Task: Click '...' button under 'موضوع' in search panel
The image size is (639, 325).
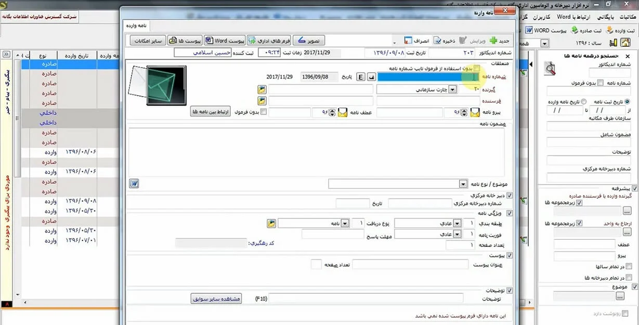Action: 619,296
